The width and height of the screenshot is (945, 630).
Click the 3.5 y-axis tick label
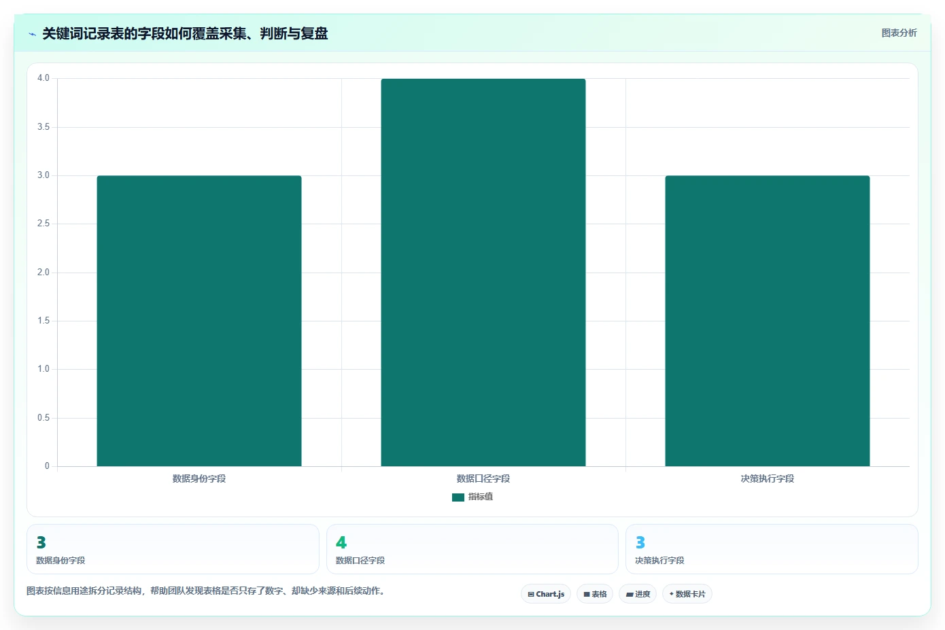[44, 127]
